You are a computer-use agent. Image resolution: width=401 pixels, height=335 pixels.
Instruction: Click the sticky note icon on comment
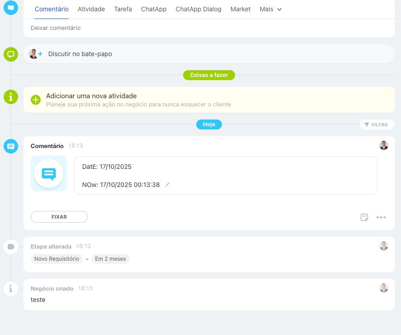coord(364,217)
